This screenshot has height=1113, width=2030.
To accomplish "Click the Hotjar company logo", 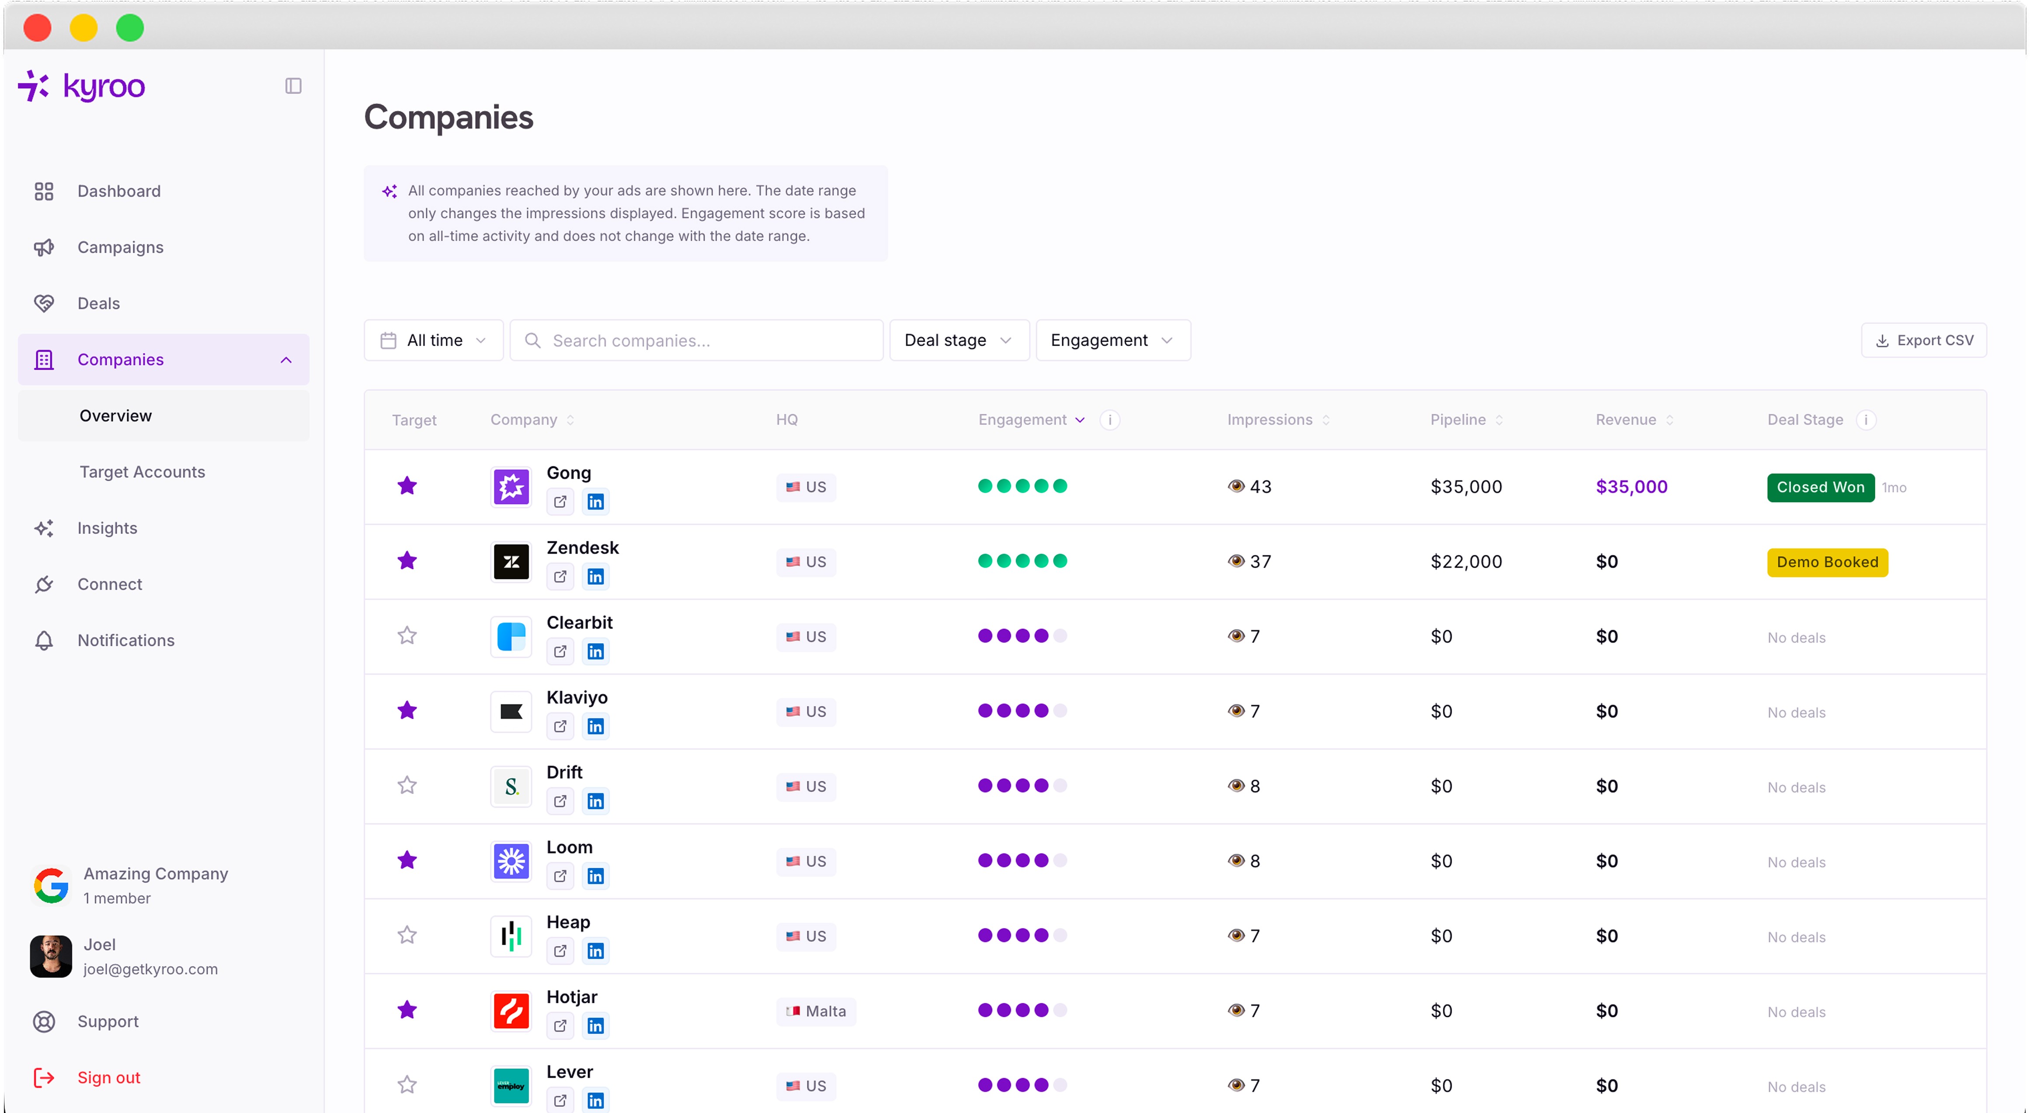I will point(511,1011).
